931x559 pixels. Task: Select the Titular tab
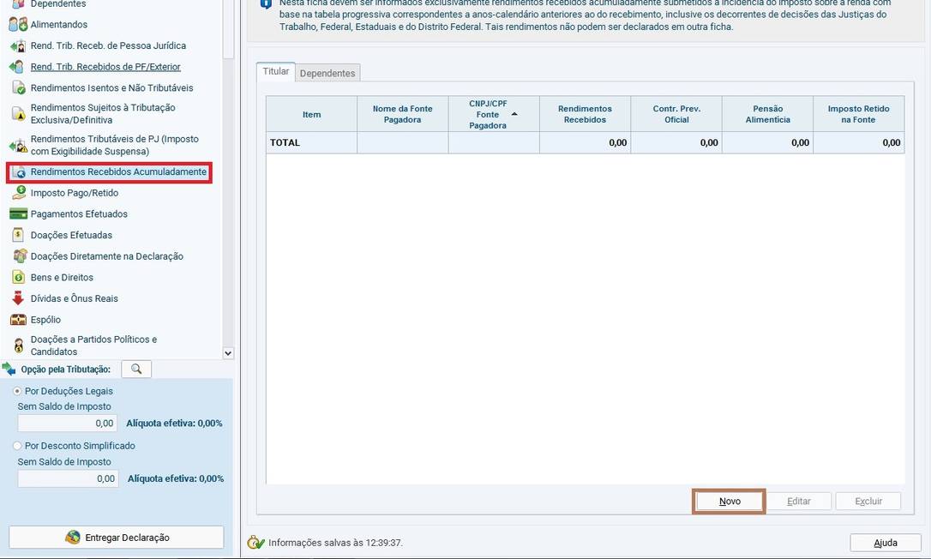(275, 72)
